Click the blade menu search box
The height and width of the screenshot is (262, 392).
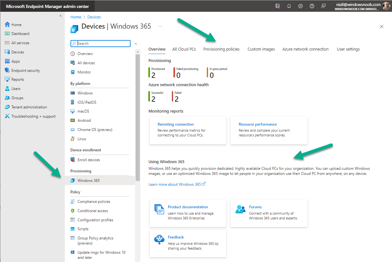point(100,44)
